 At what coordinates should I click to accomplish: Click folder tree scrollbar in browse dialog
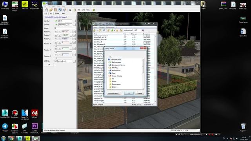point(143,74)
